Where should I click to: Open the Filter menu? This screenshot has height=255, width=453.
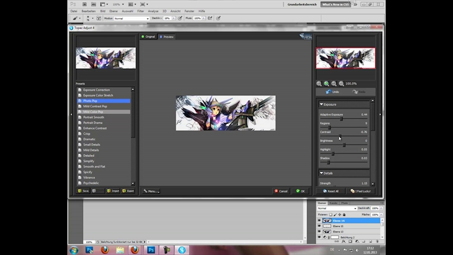tap(141, 11)
